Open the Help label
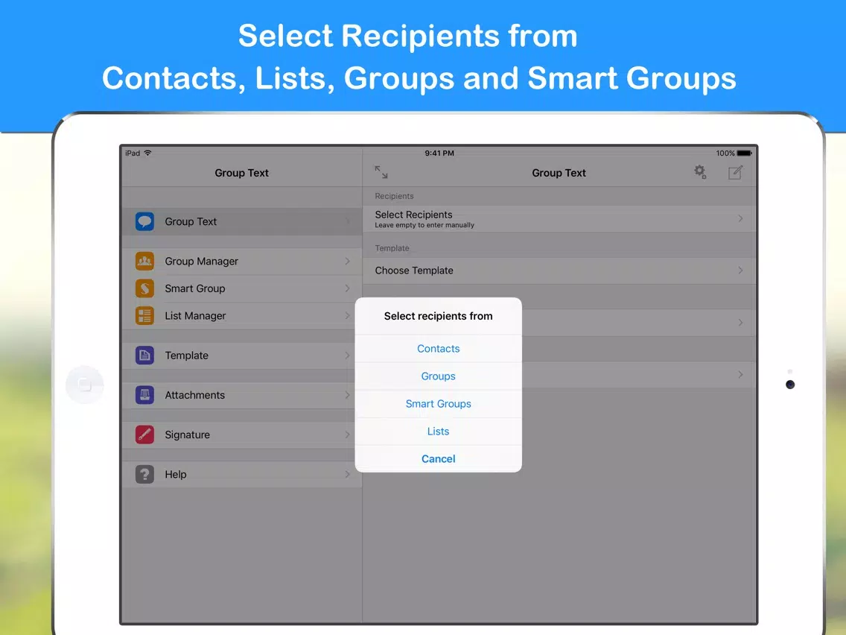 pos(175,475)
